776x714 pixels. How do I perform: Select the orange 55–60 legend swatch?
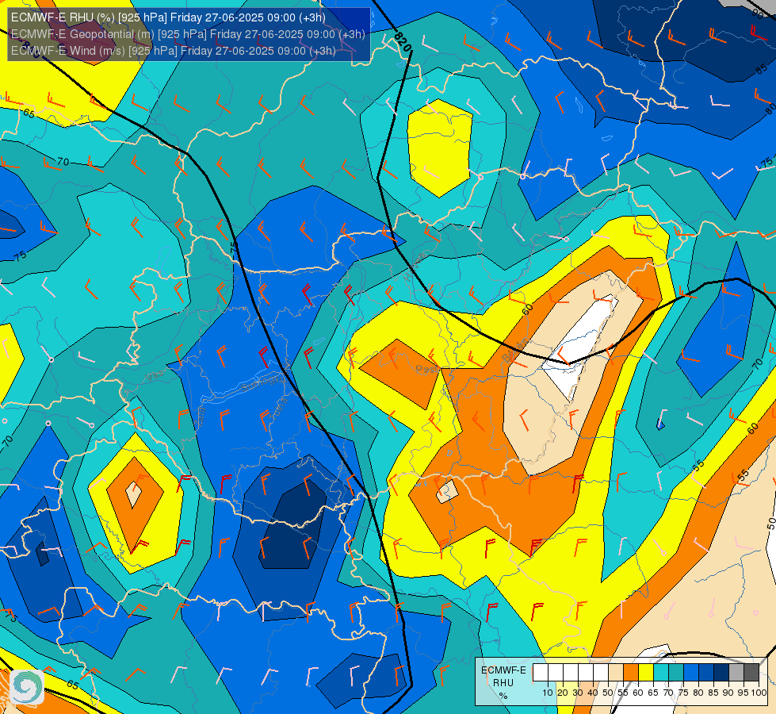[x=630, y=673]
